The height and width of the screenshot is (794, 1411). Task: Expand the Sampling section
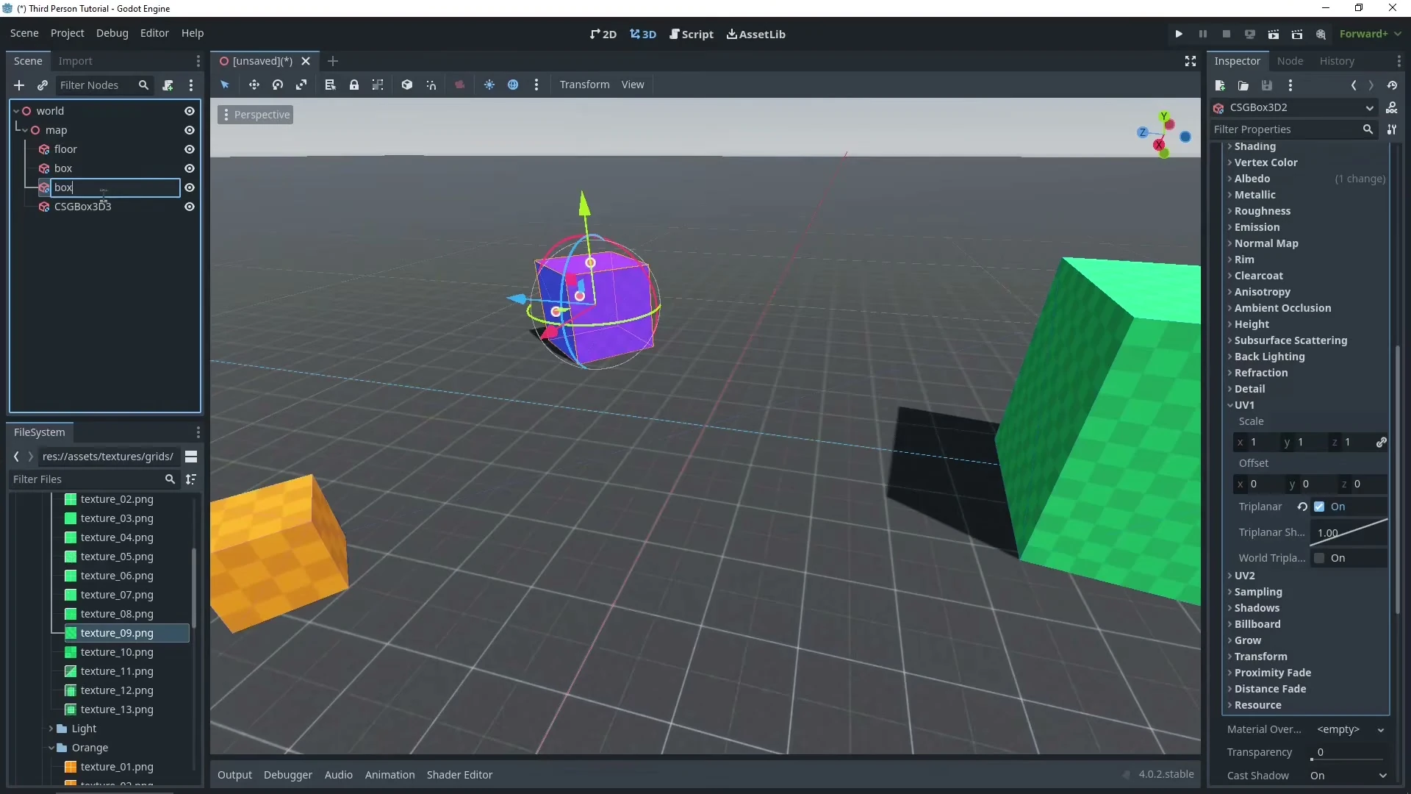tap(1258, 592)
